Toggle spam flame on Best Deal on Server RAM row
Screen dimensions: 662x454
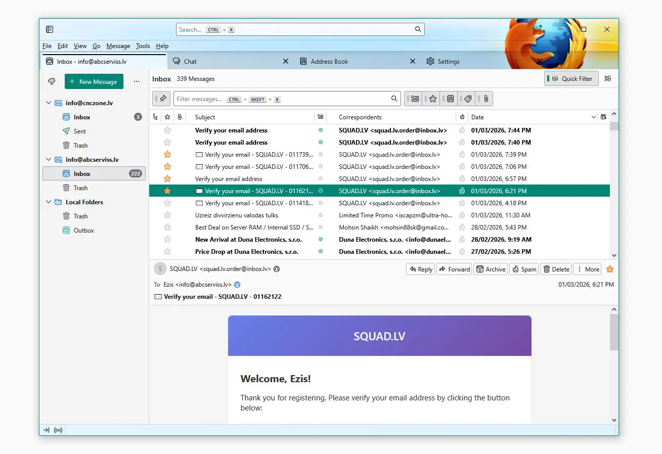[x=462, y=227]
